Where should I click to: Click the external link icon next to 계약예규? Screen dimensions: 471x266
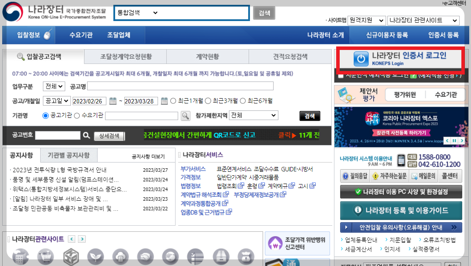[292, 186]
